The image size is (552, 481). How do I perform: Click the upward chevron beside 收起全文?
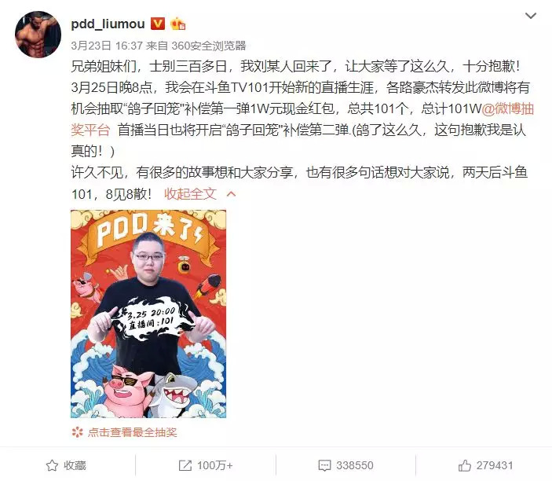point(232,194)
